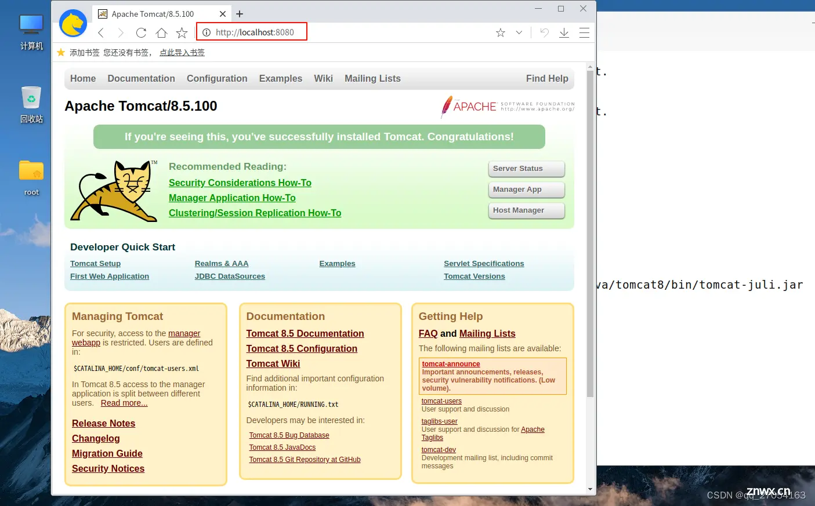Click the Manager App button
Viewport: 815px width, 506px height.
526,190
